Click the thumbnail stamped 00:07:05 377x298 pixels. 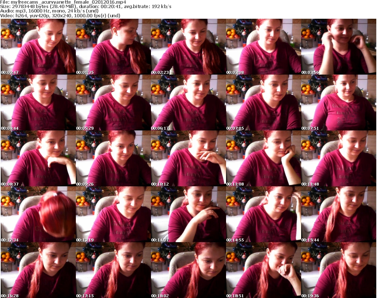coord(264,103)
